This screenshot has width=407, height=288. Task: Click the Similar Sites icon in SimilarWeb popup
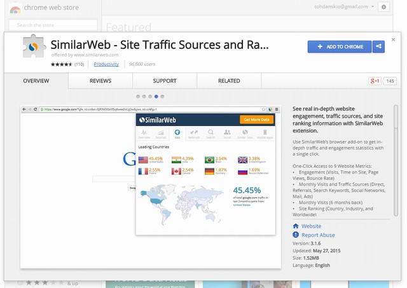[245, 132]
